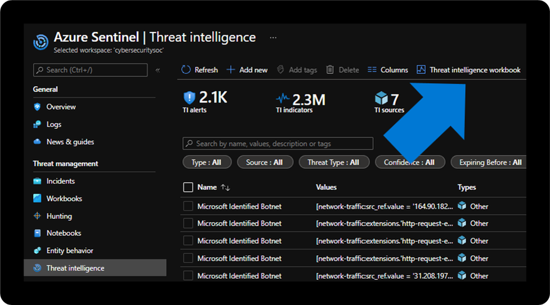This screenshot has width=550, height=305.
Task: Click Add tags in the toolbar
Action: pos(303,70)
